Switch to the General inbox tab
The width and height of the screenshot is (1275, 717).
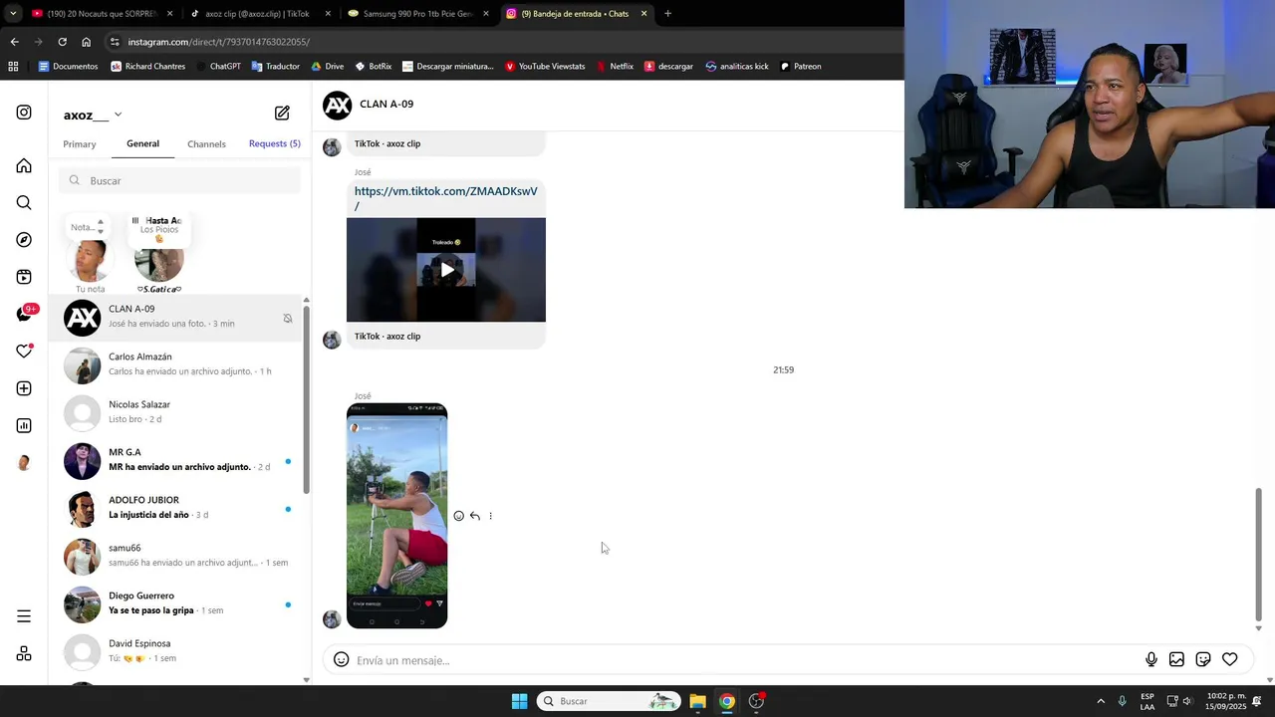click(x=142, y=143)
